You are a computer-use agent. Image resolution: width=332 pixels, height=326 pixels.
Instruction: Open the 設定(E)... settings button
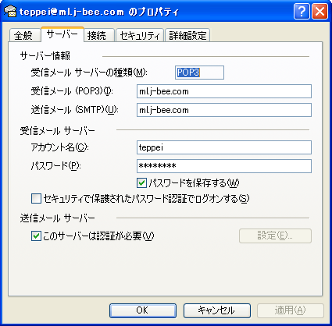coord(275,236)
